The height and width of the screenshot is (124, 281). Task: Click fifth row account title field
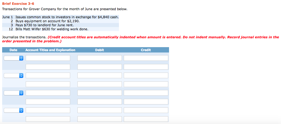point(48,93)
